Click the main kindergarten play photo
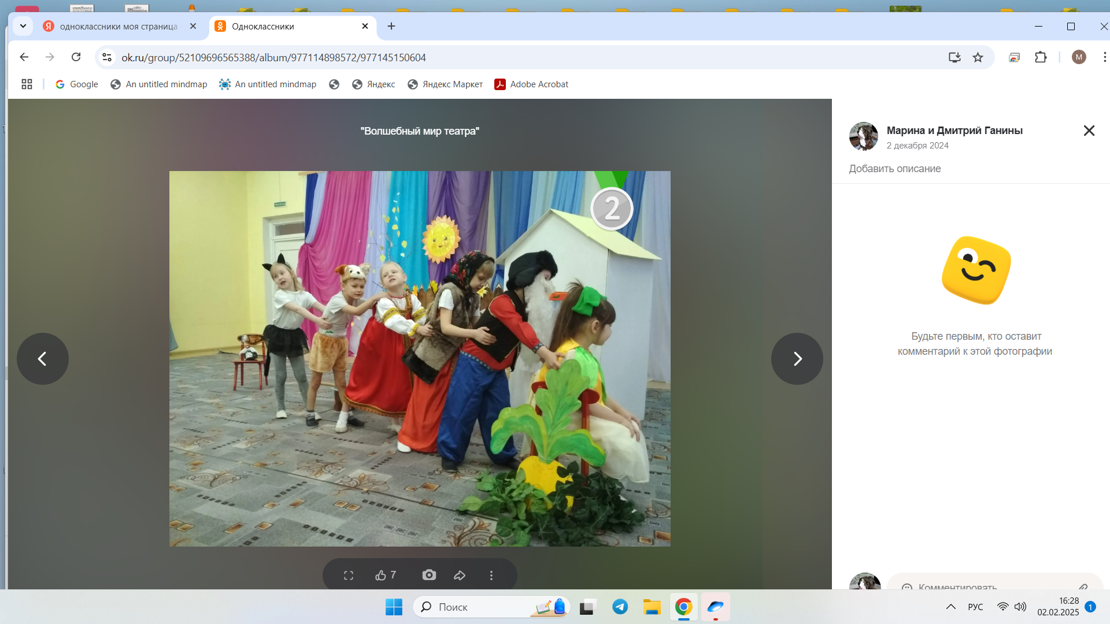1110x624 pixels. 420,359
